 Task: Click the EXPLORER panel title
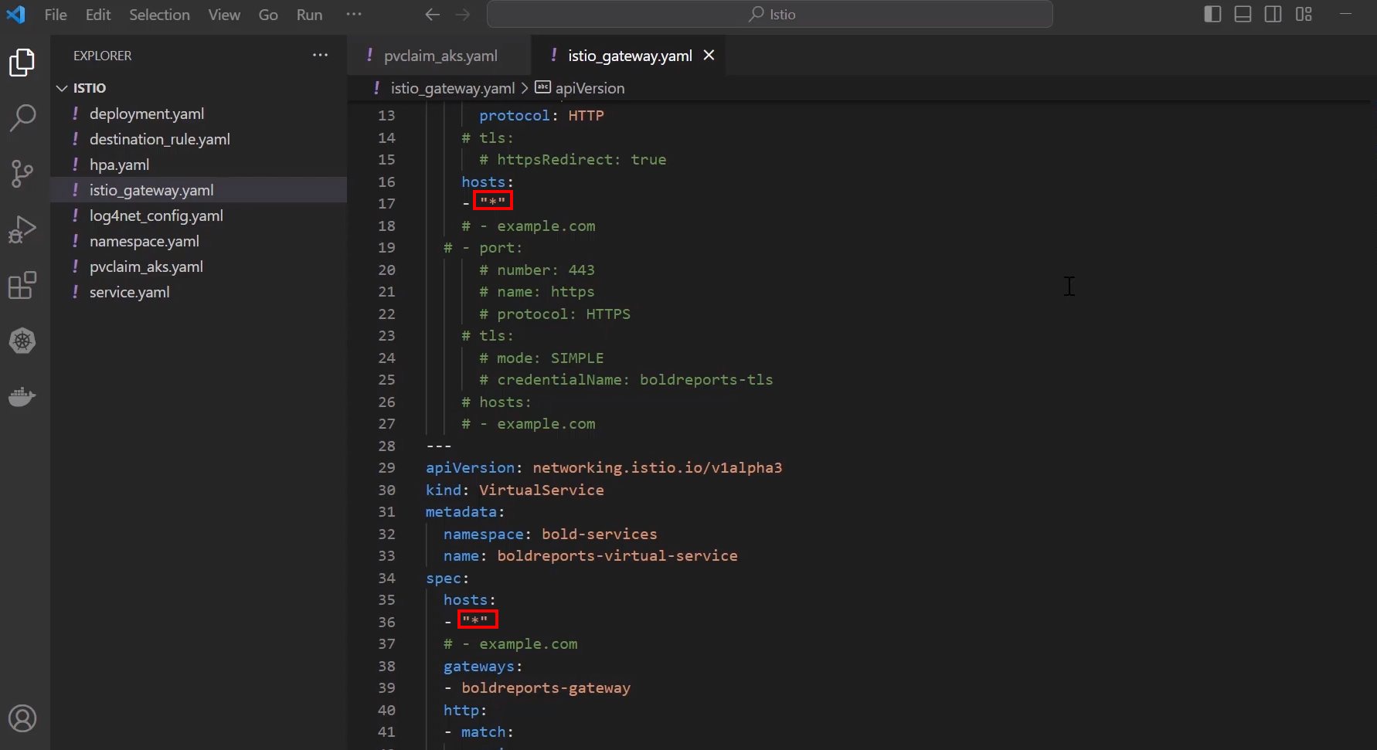(103, 56)
